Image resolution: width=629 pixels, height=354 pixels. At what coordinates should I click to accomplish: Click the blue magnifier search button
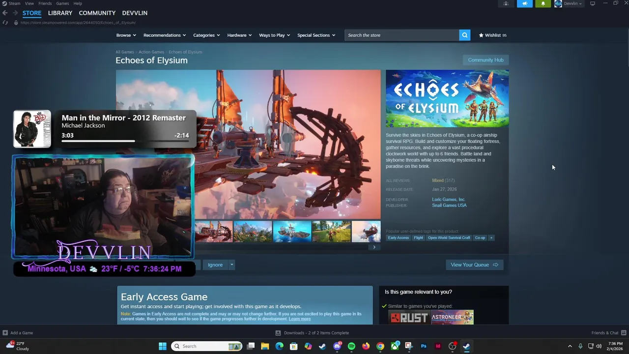[x=464, y=35]
